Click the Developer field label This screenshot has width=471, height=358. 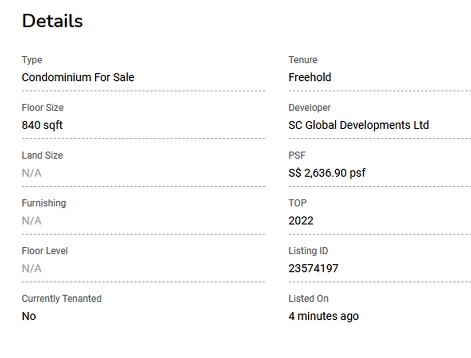tap(309, 108)
